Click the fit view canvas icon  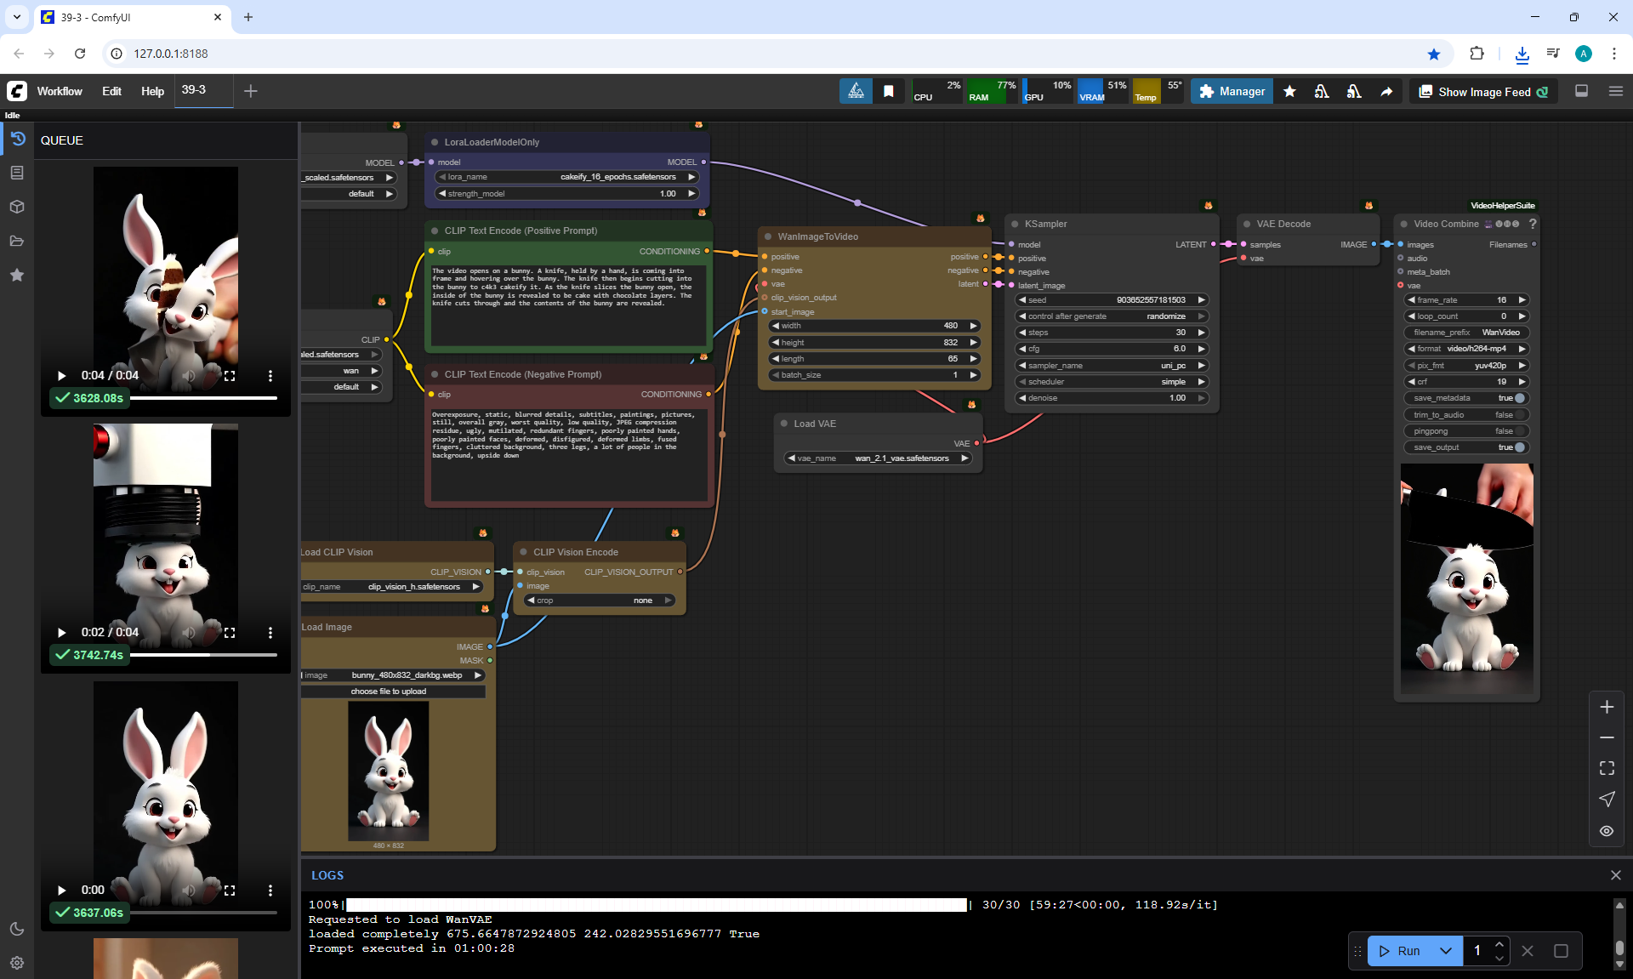click(1607, 768)
